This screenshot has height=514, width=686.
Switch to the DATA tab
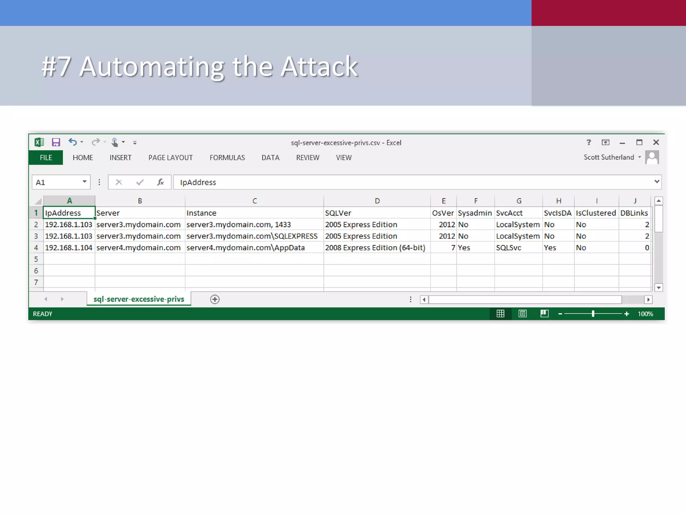coord(270,158)
